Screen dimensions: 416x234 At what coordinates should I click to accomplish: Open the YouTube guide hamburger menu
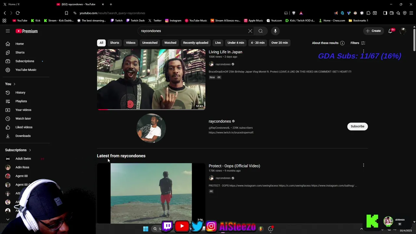click(x=8, y=31)
